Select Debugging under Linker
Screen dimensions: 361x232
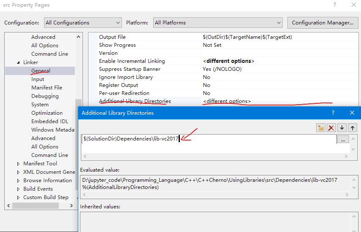pos(45,96)
